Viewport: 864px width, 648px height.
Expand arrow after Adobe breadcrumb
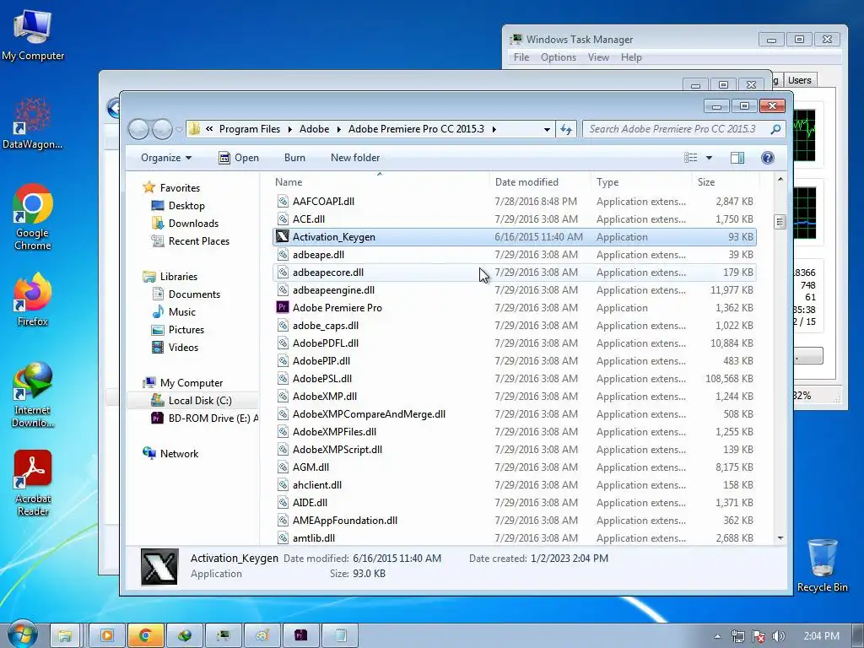[337, 129]
